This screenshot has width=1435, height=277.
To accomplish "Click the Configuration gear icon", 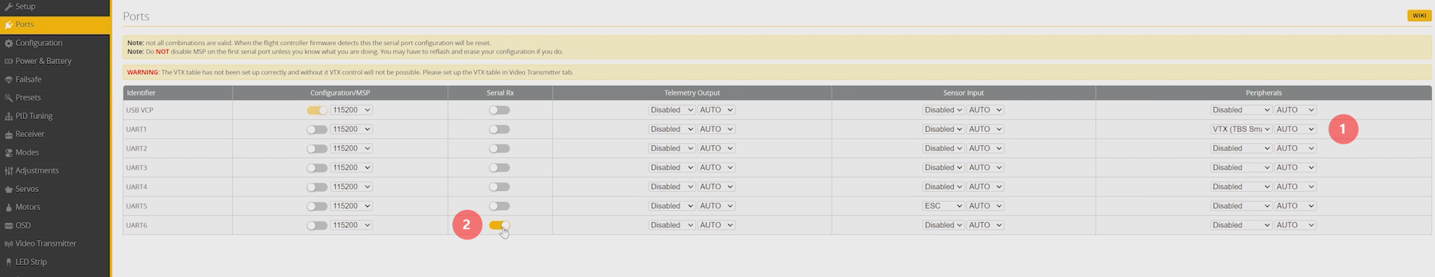I will click(9, 44).
